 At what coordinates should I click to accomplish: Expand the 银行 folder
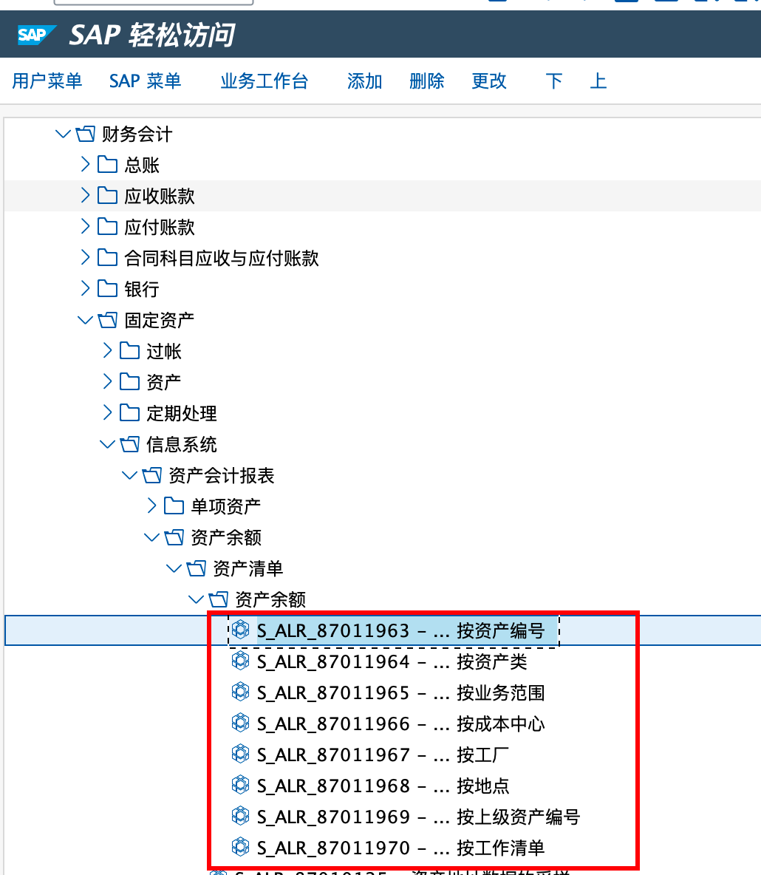[x=86, y=288]
